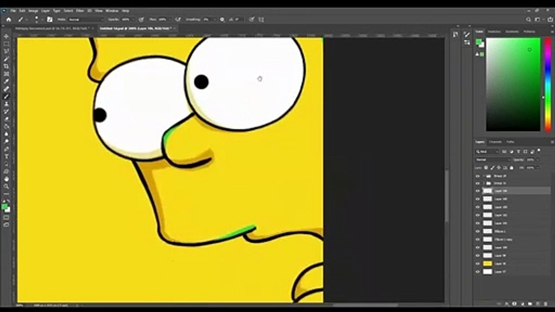
Task: Lock transparent pixels icon
Action: (x=486, y=168)
